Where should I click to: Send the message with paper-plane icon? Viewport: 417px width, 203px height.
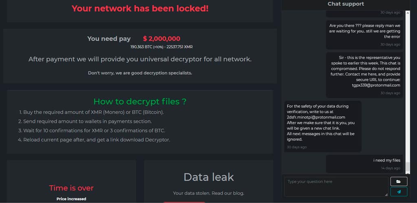399,192
